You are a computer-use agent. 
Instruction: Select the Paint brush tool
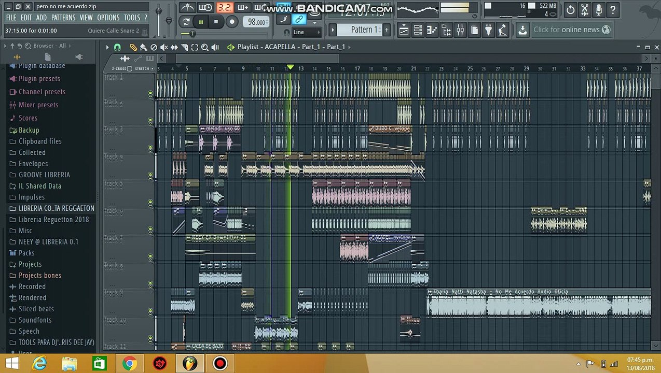point(143,47)
